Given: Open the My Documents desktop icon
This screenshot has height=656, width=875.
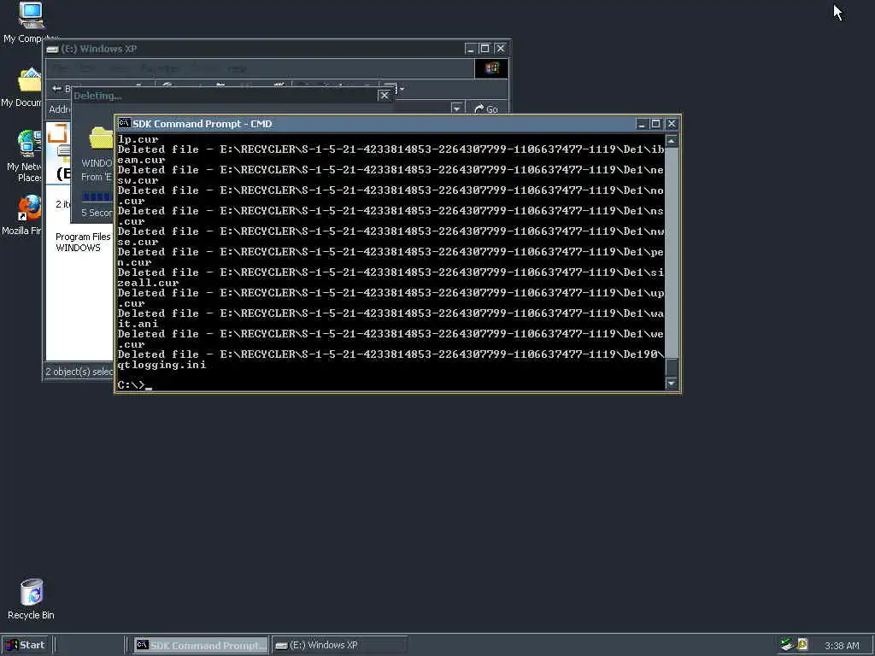Looking at the screenshot, I should (x=22, y=88).
